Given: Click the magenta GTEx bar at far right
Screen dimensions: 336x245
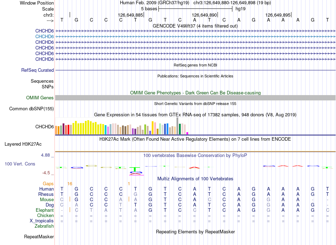Looking at the screenshot, I should click(187, 133).
